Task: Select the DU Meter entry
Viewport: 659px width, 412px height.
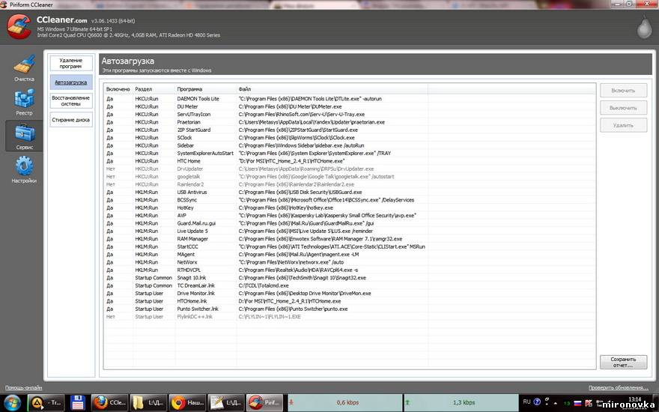Action: point(349,106)
